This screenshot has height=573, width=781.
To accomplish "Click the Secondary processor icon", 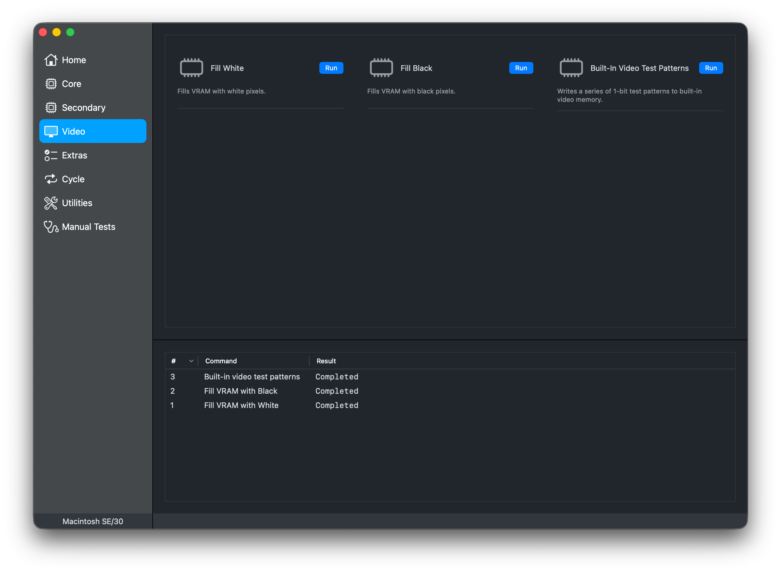I will [51, 108].
